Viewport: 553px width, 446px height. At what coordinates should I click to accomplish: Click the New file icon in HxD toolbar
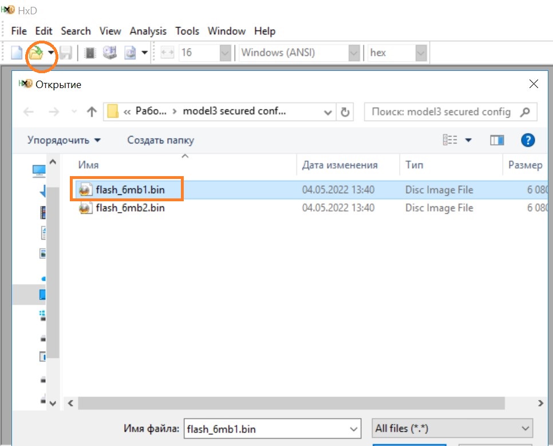[x=17, y=53]
